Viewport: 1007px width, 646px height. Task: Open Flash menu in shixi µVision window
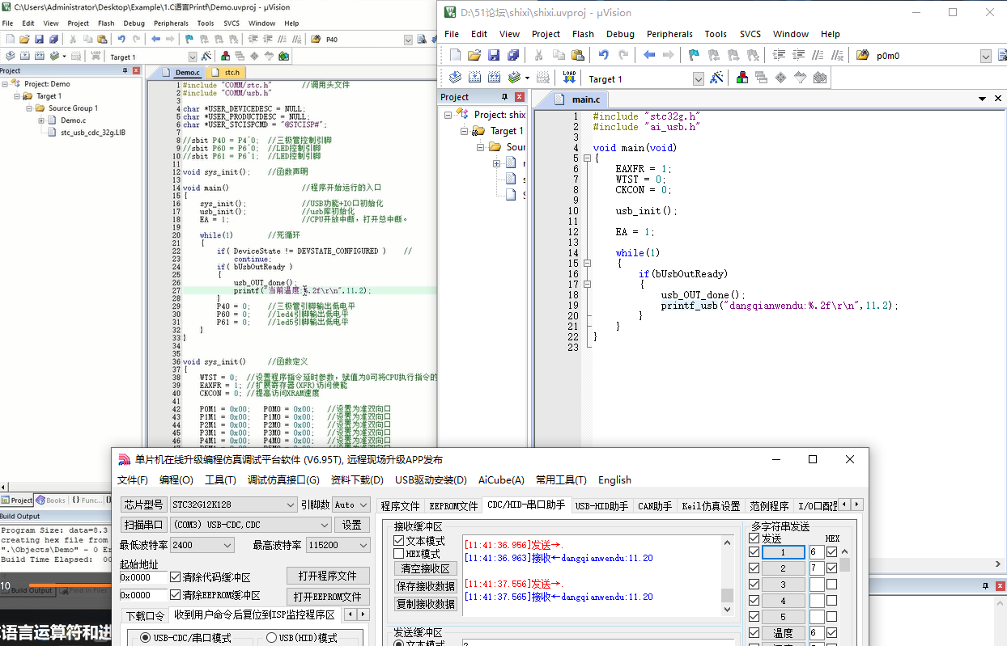tap(583, 34)
